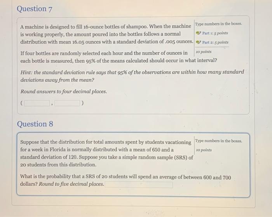The height and width of the screenshot is (217, 272).
Task: Click the '10 points' label in Question 8
Action: click(x=204, y=150)
